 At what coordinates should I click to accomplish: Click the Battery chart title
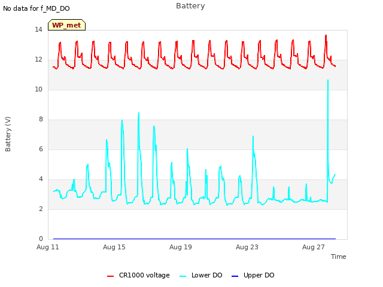190,6
